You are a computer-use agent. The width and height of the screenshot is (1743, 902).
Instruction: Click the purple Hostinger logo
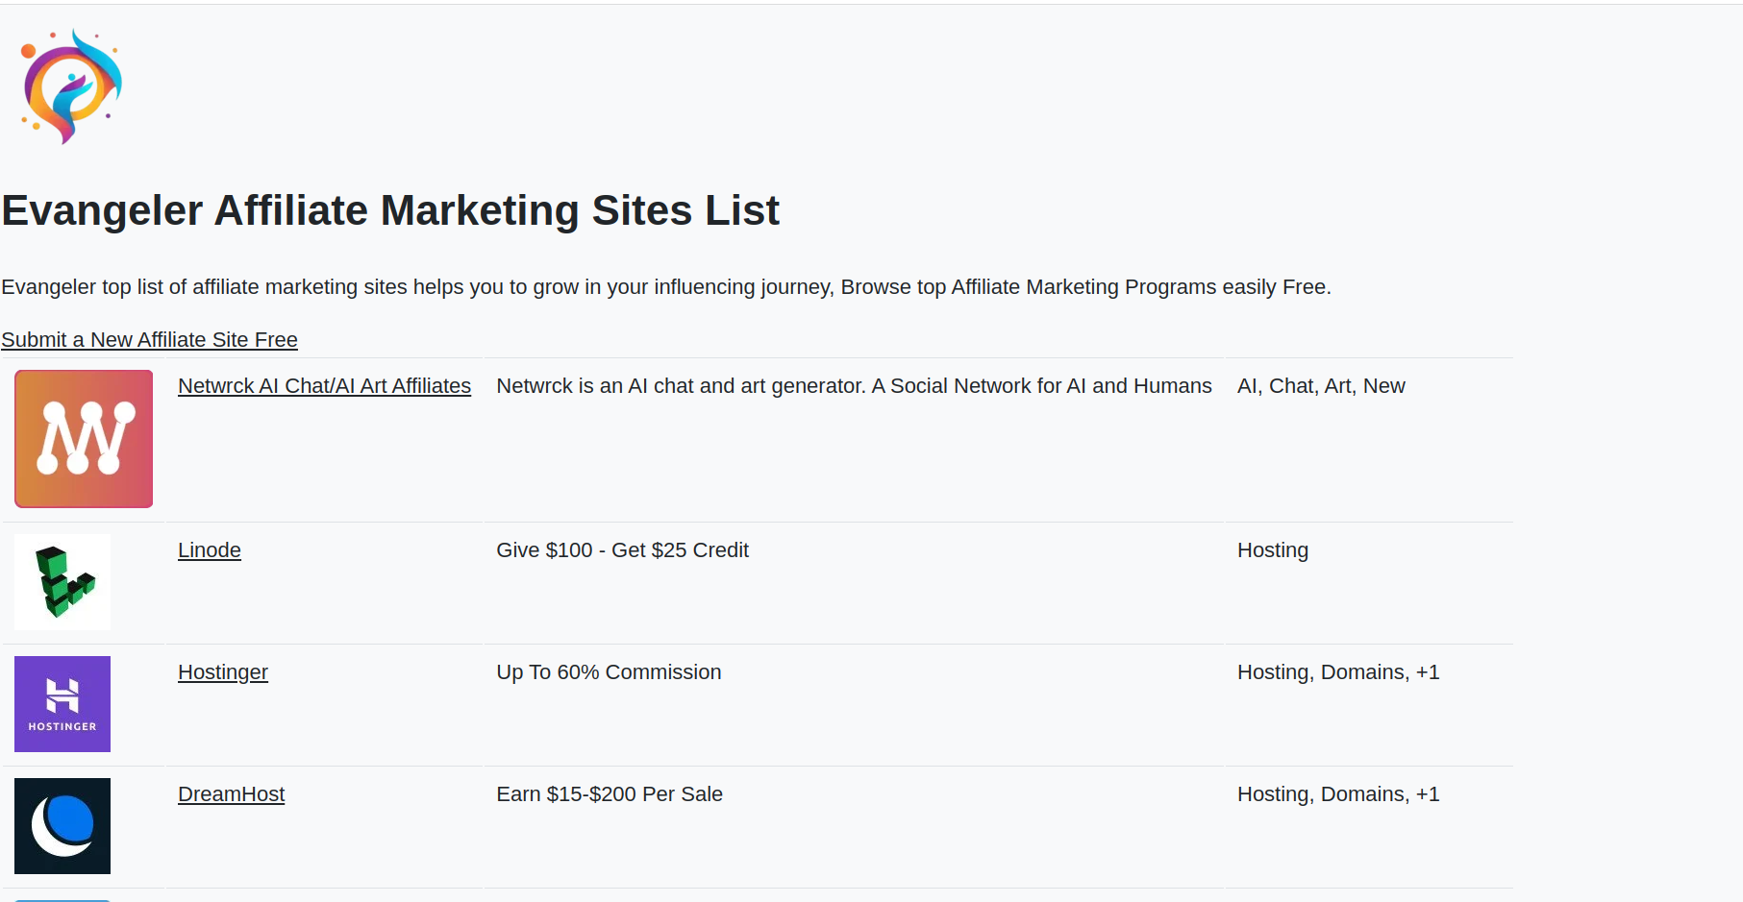pos(62,704)
